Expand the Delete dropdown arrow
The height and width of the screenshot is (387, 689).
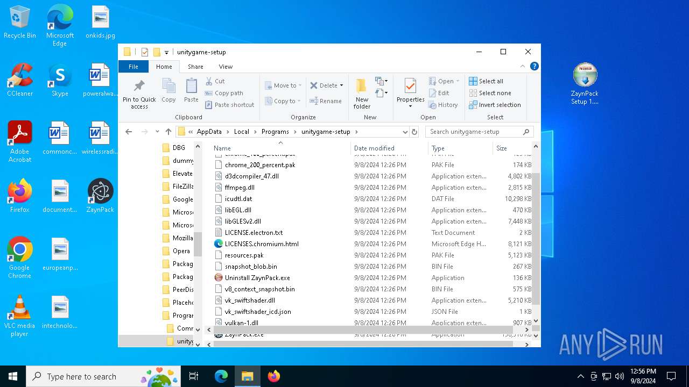[341, 85]
